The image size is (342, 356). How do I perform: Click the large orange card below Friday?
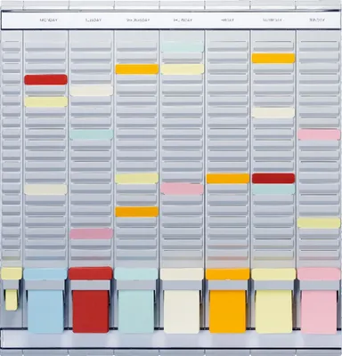(228, 311)
